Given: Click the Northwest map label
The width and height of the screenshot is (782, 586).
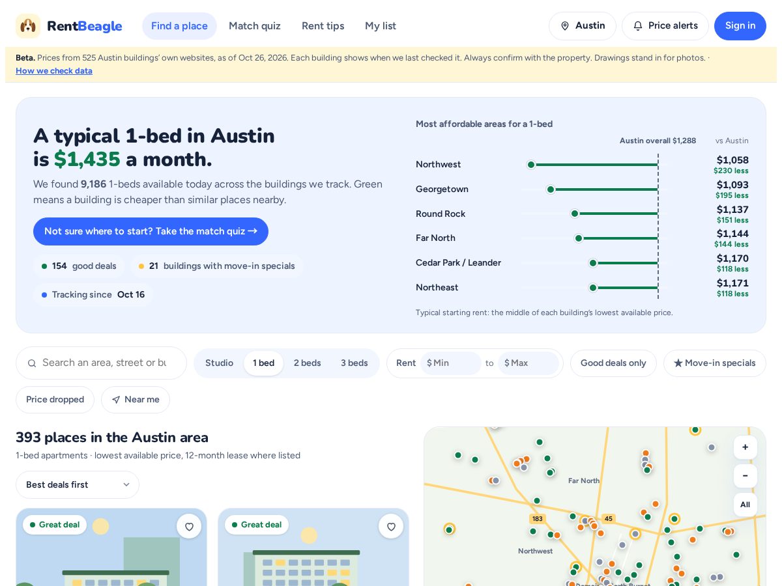Looking at the screenshot, I should [536, 551].
